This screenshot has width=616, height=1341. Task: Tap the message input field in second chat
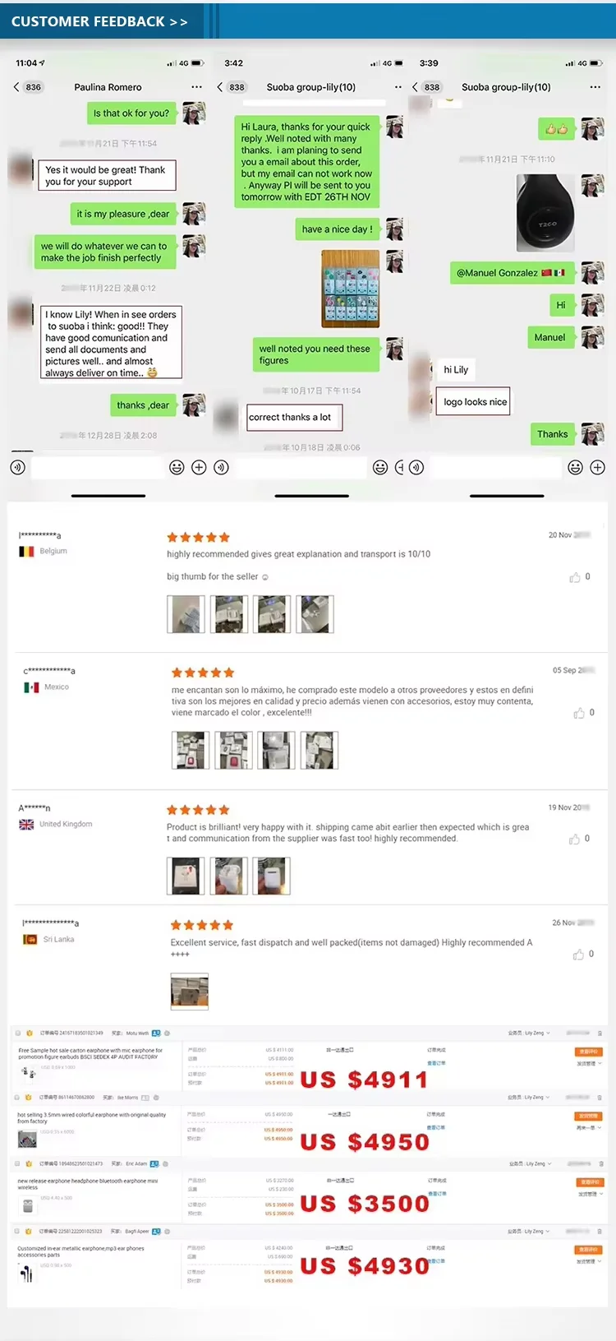(x=301, y=468)
